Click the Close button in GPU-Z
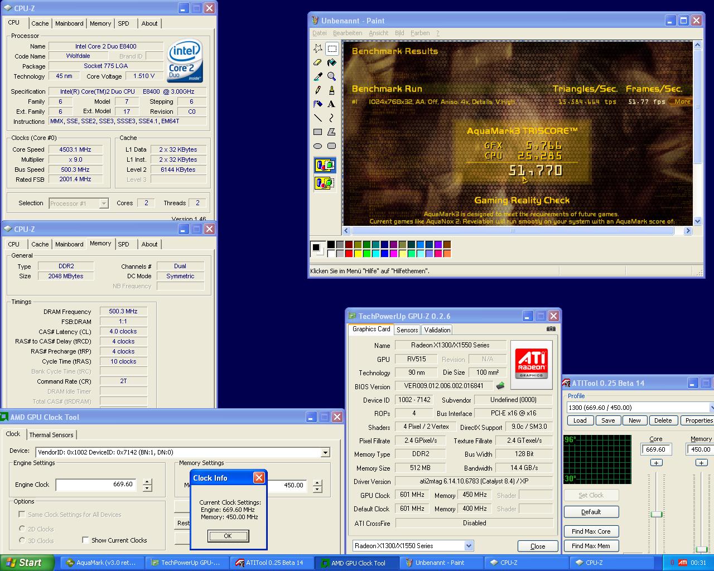 (x=538, y=546)
